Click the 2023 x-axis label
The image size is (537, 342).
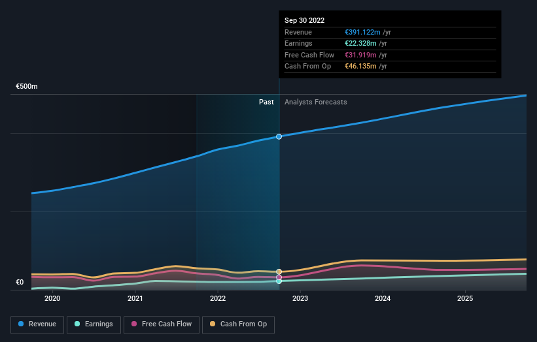click(x=300, y=299)
